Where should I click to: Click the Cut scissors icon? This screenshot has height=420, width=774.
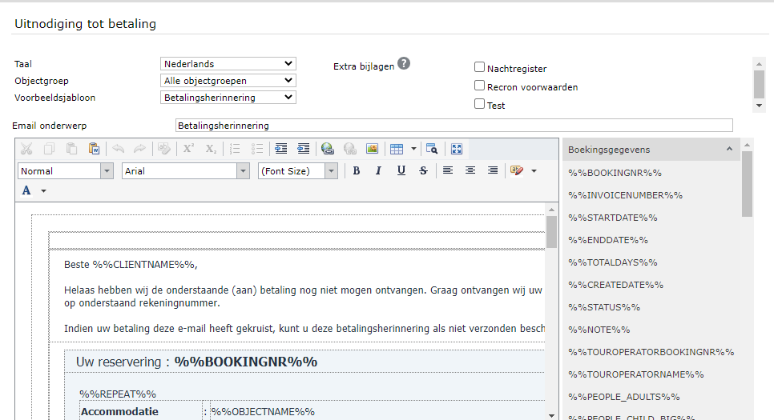[26, 149]
